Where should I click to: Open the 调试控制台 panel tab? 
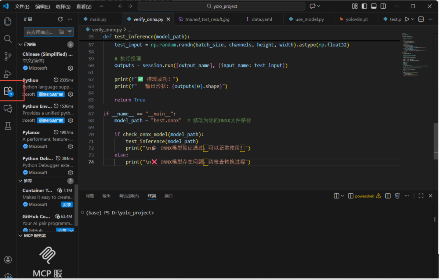(129, 196)
